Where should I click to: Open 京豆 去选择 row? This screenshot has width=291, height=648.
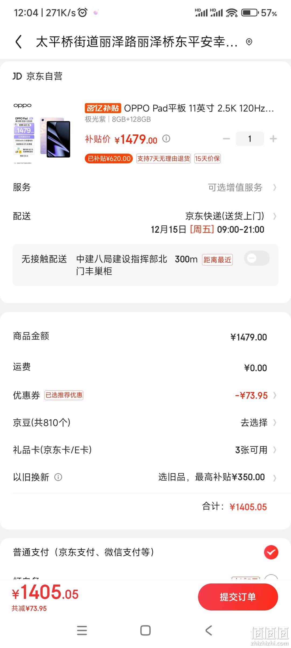[145, 422]
